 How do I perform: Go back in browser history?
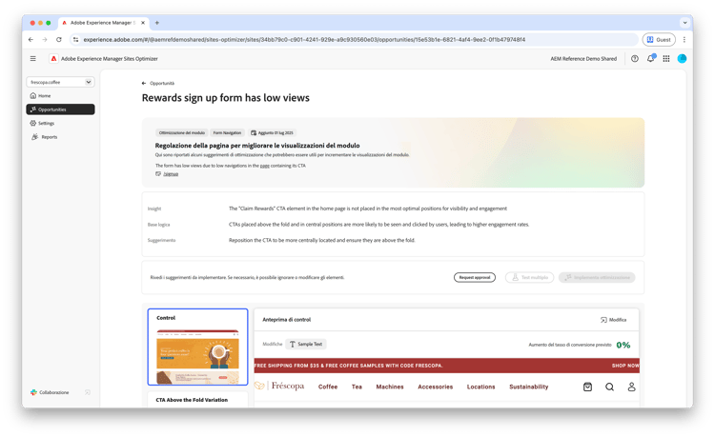(x=31, y=40)
